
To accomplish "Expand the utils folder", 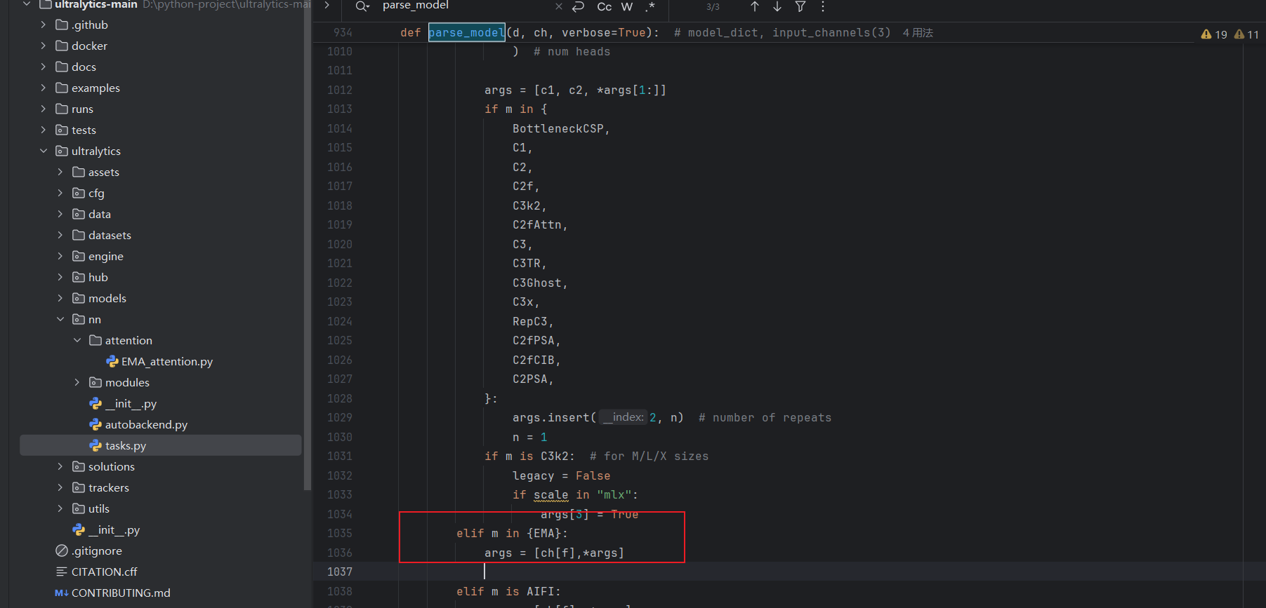I will click(60, 508).
